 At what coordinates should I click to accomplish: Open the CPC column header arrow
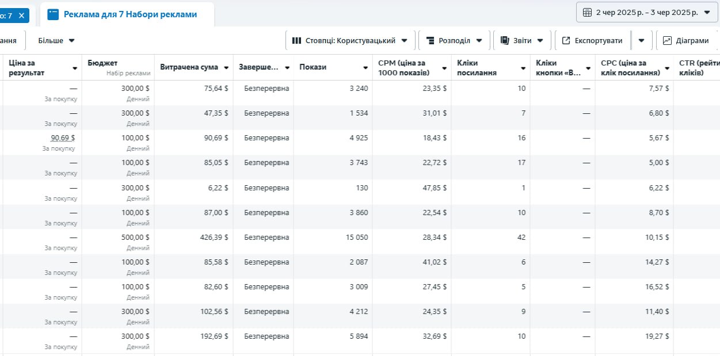666,68
